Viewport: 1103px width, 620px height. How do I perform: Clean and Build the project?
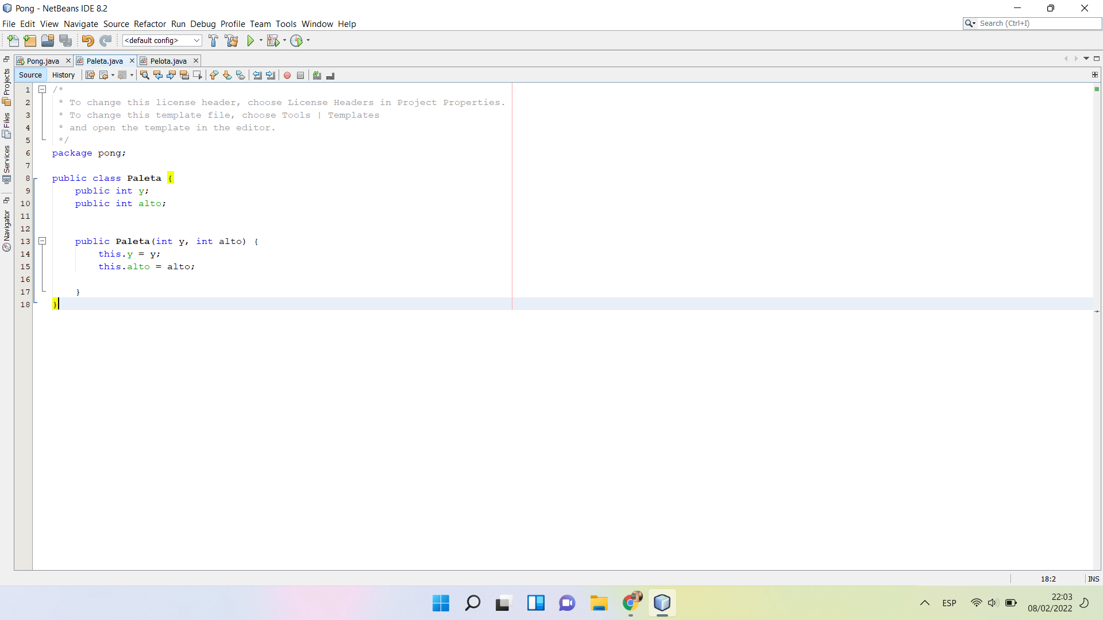tap(232, 40)
